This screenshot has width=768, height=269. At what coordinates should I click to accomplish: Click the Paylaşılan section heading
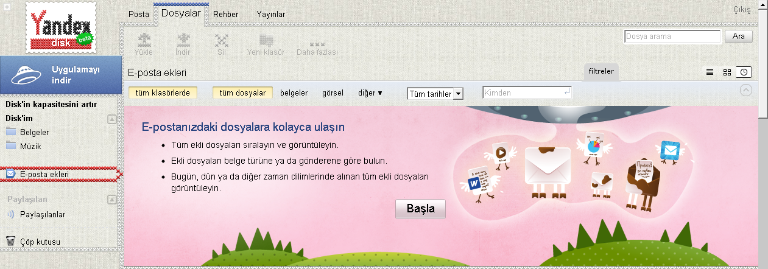click(x=27, y=199)
